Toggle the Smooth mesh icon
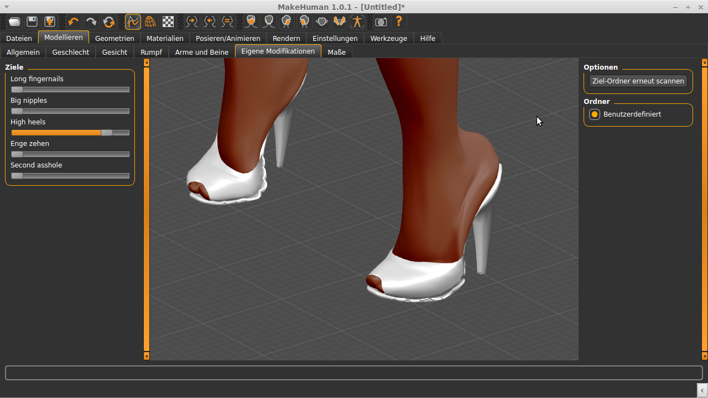 pyautogui.click(x=133, y=22)
